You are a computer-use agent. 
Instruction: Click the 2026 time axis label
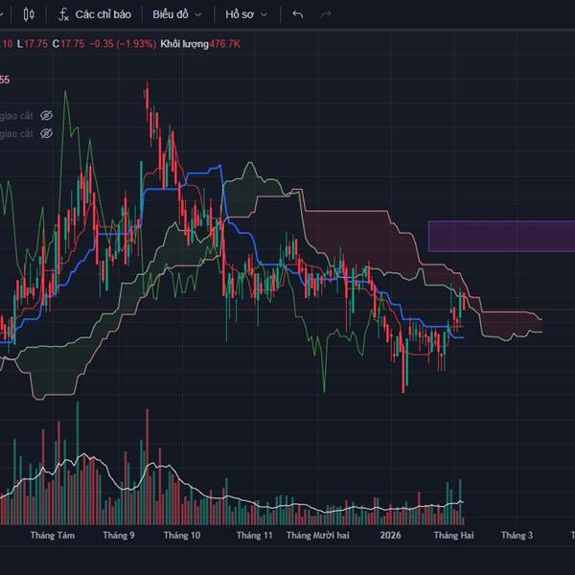(391, 536)
